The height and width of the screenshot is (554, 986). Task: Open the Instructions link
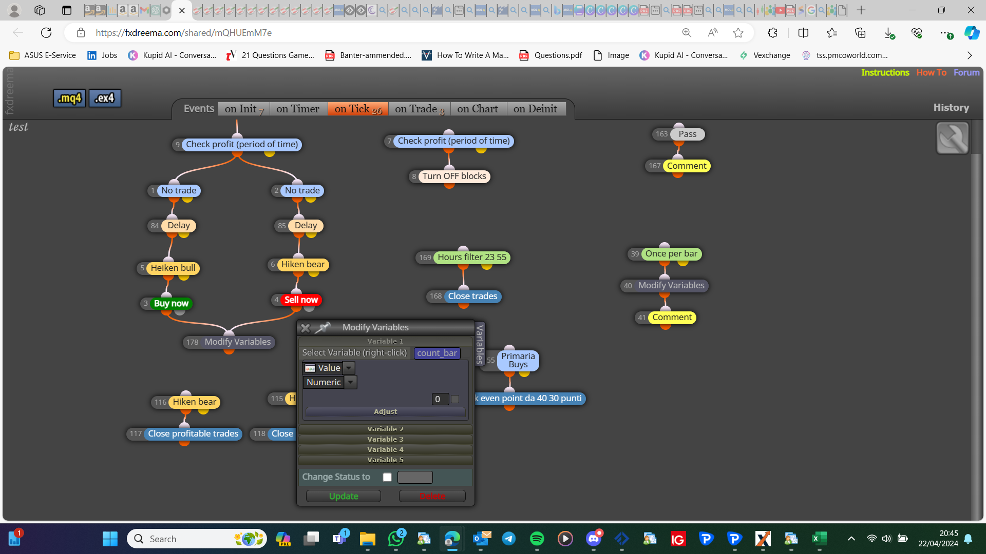point(885,73)
